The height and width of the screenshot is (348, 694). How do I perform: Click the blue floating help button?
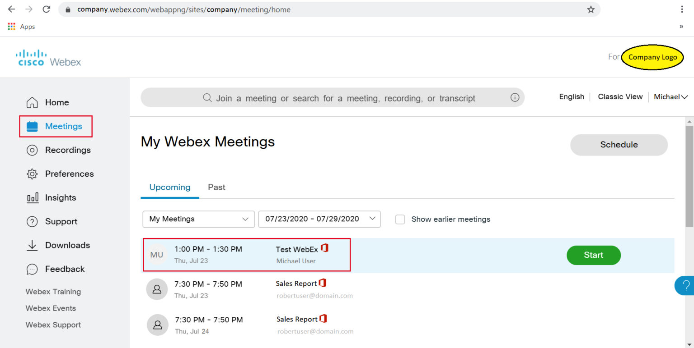685,285
